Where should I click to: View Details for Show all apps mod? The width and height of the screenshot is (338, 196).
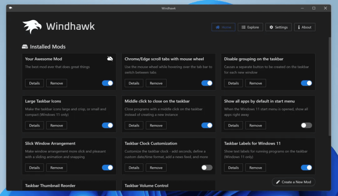pos(234,125)
